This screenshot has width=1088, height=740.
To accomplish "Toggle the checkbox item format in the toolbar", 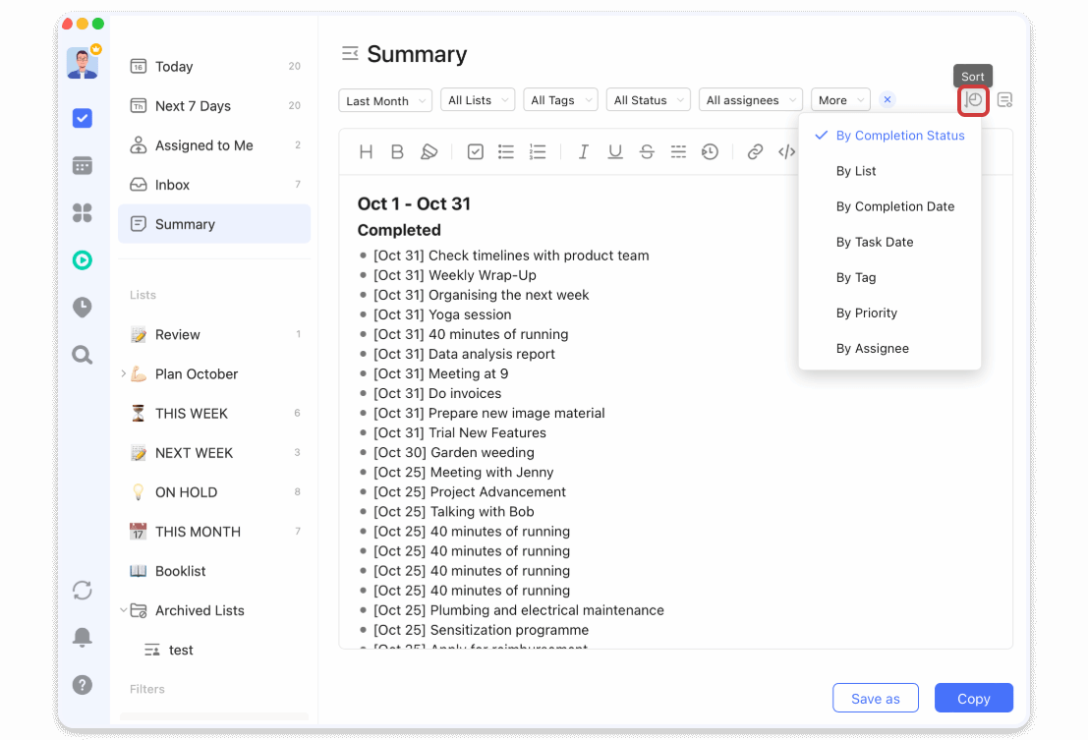I will [x=475, y=151].
